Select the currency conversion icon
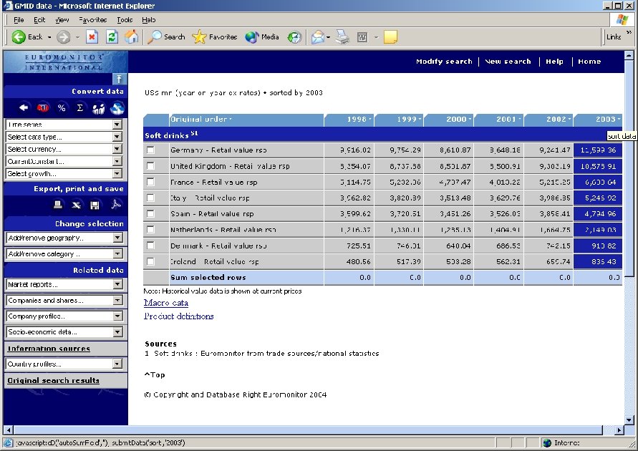Screen dimensions: 638x451 tap(42, 107)
